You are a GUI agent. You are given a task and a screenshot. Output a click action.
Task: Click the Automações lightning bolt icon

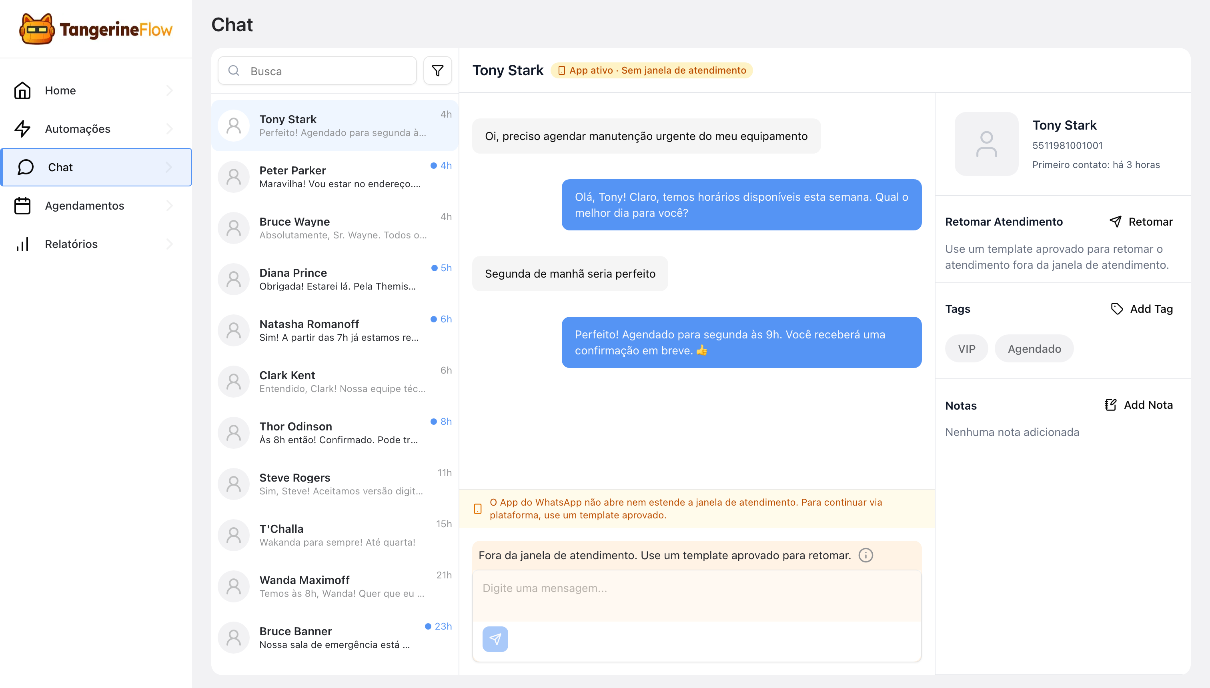22,128
